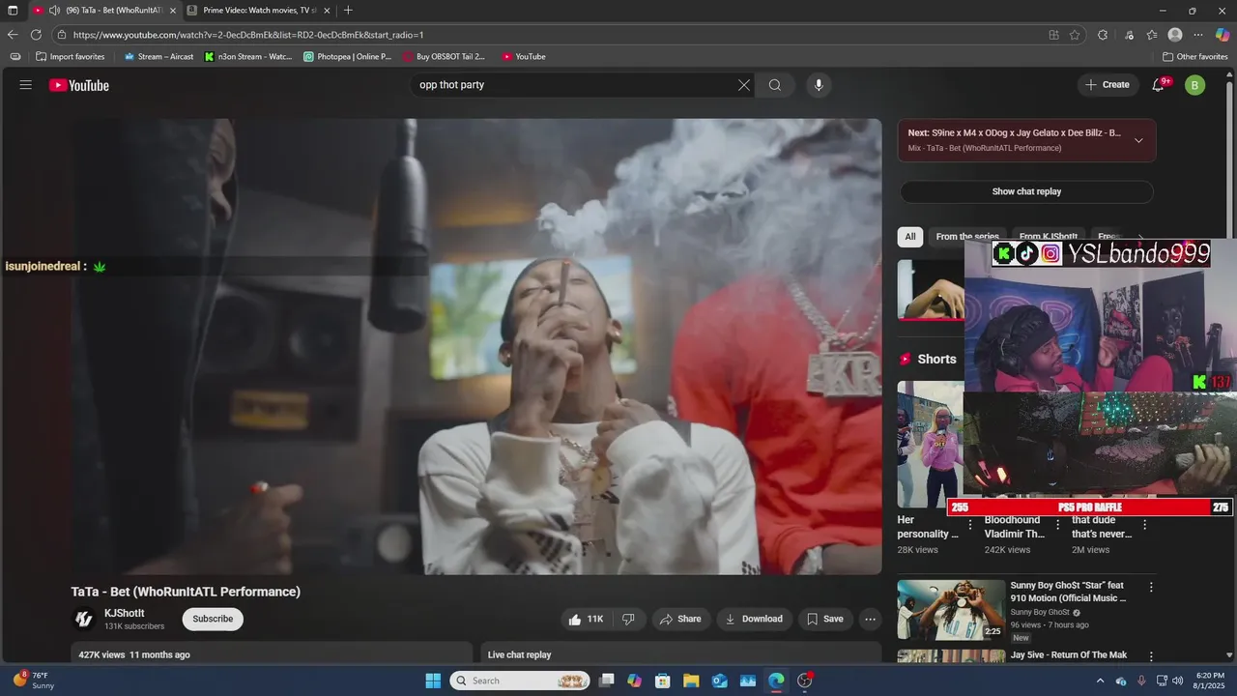This screenshot has width=1237, height=696.
Task: Open Sunny Boy Gho$t "Star" thumbnail
Action: pyautogui.click(x=951, y=610)
